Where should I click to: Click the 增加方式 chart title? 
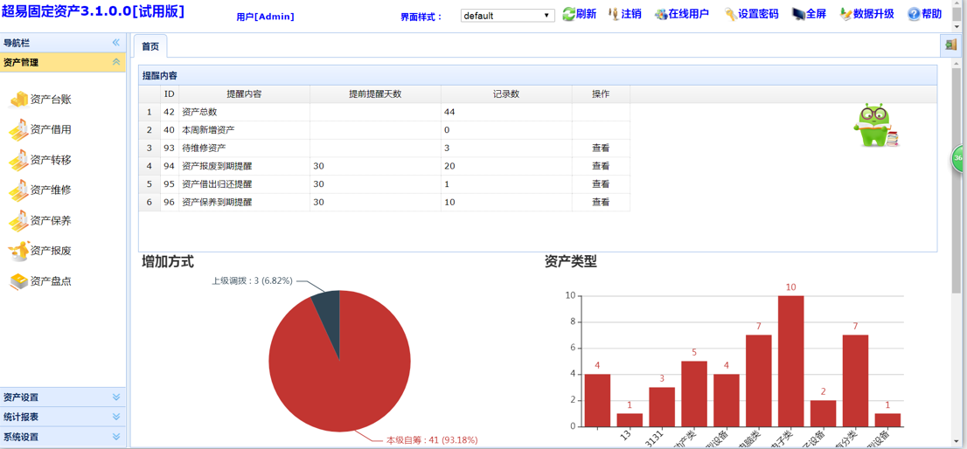pyautogui.click(x=168, y=262)
